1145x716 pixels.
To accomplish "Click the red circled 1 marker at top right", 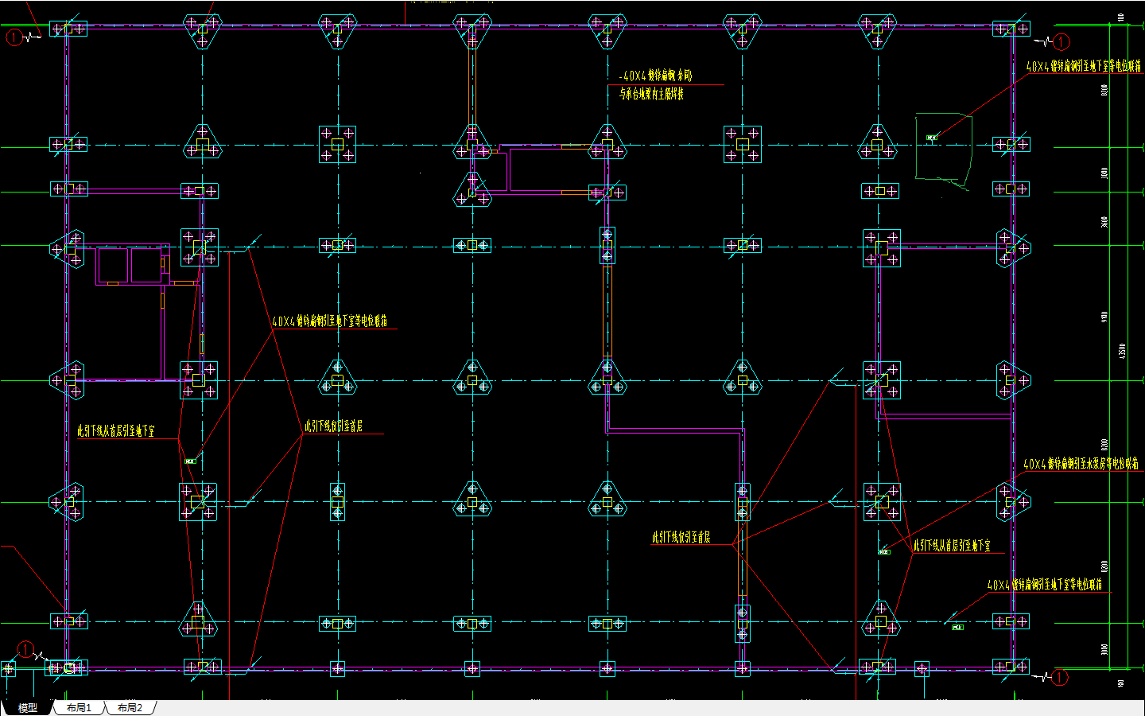I will 1062,41.
